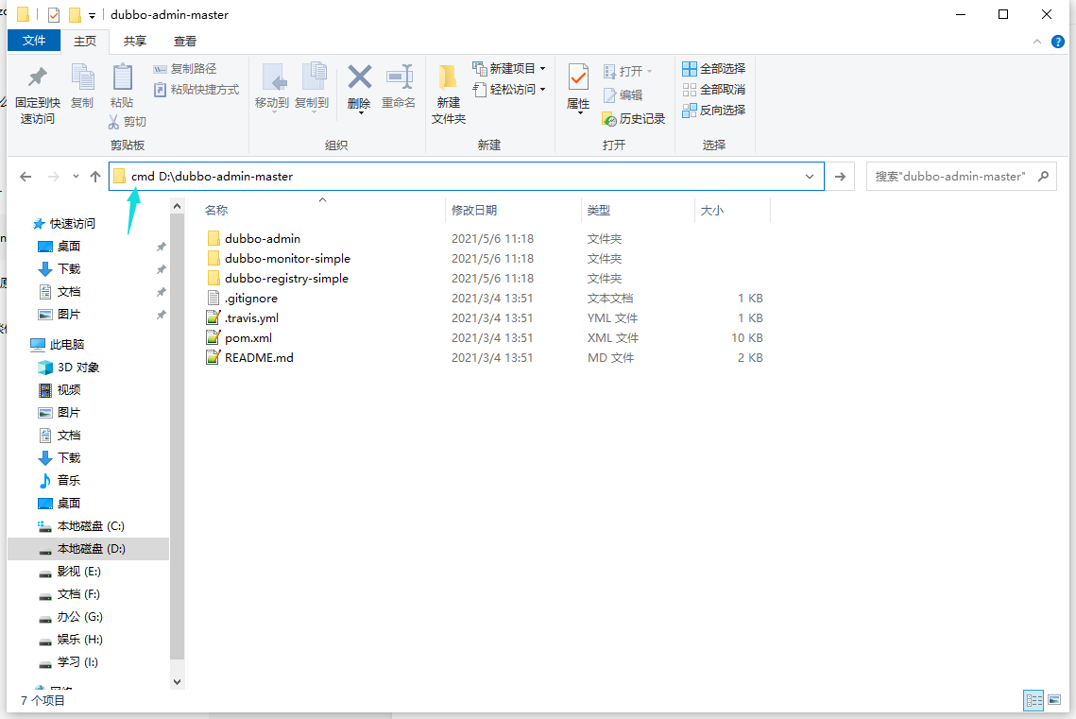
Task: Open 办公 (G:) drive
Action: (79, 617)
